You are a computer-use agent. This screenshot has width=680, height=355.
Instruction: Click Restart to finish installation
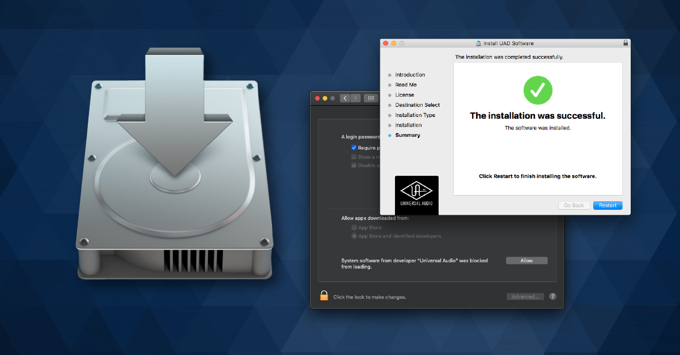coord(607,205)
